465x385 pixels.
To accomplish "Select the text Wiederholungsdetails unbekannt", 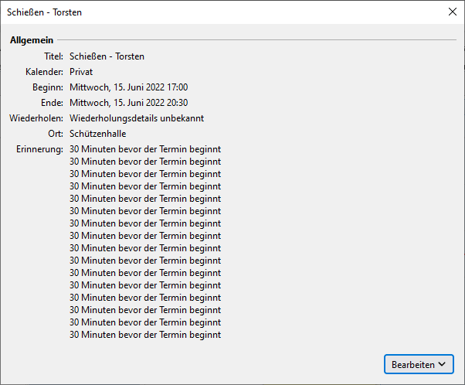I will (x=137, y=118).
